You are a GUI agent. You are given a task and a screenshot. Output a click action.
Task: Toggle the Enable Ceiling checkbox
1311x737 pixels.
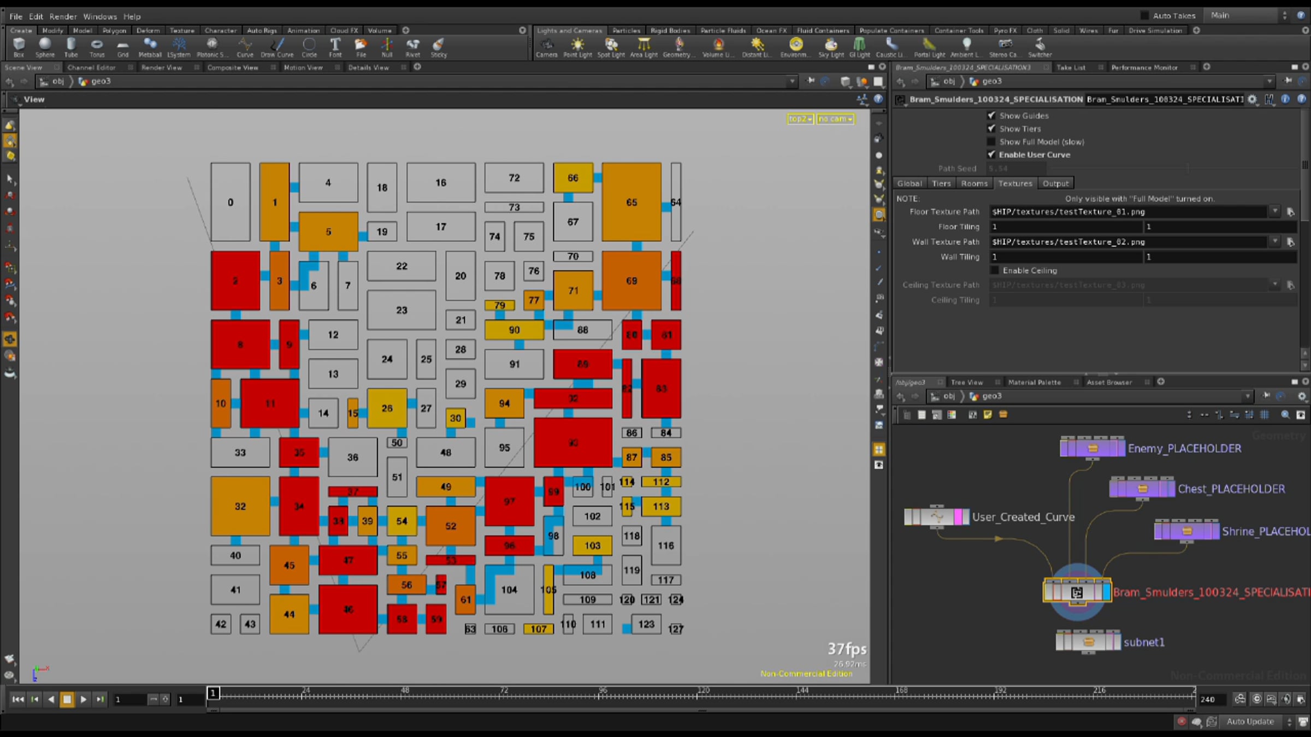[995, 271]
